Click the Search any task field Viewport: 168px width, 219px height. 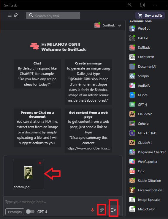pyautogui.click(x=53, y=15)
